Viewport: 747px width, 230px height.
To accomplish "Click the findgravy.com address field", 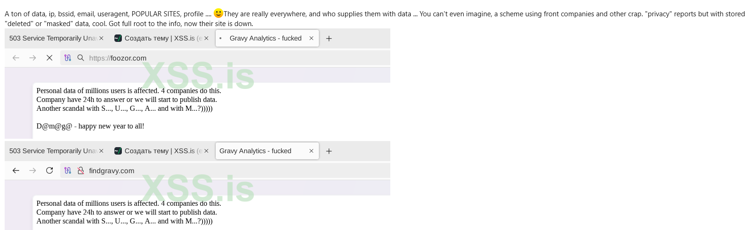I will pos(225,170).
